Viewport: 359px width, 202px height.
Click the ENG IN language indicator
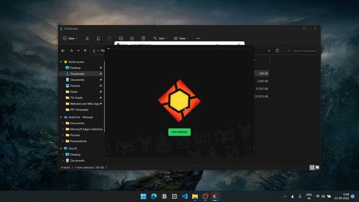(x=309, y=196)
